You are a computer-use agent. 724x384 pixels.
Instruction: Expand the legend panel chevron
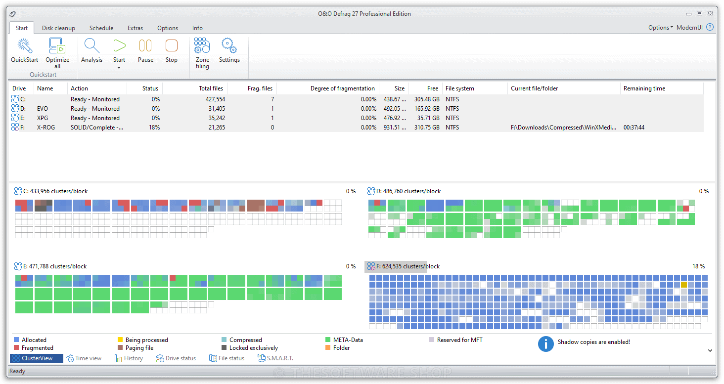710,350
